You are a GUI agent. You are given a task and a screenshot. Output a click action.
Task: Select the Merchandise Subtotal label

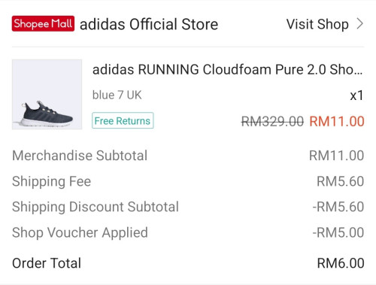[x=80, y=156]
